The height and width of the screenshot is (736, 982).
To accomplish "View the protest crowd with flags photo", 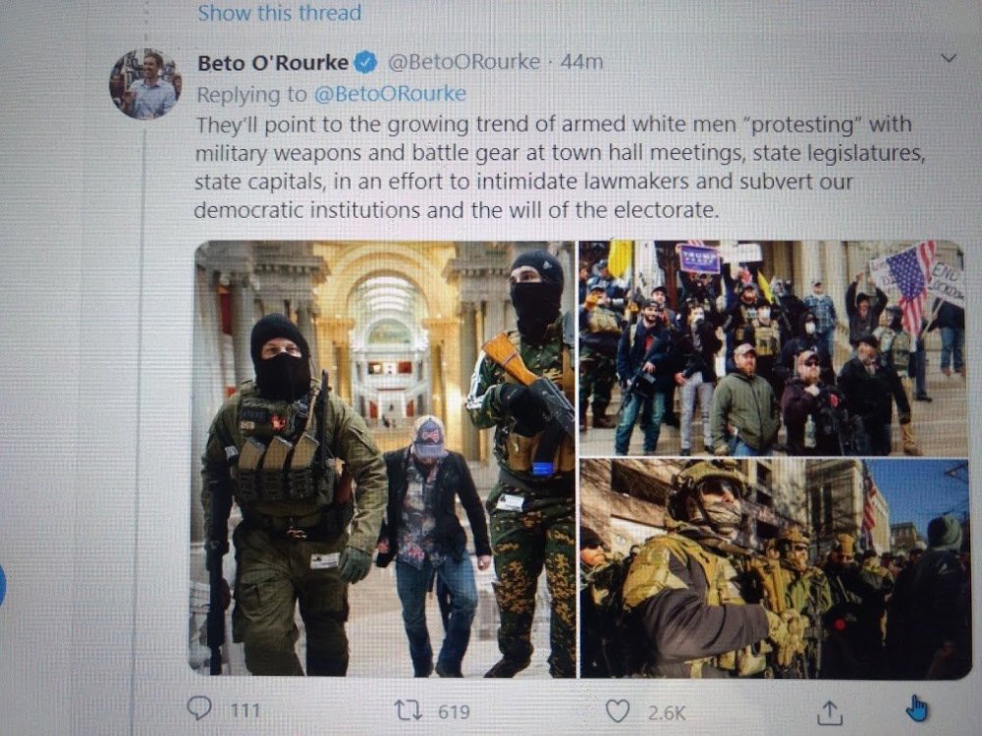I will tap(772, 348).
